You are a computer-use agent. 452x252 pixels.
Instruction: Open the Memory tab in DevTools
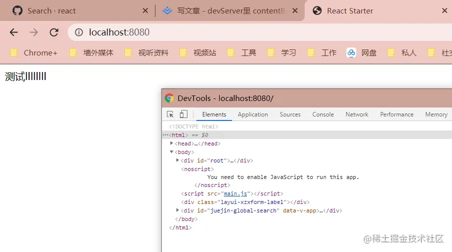coord(436,114)
